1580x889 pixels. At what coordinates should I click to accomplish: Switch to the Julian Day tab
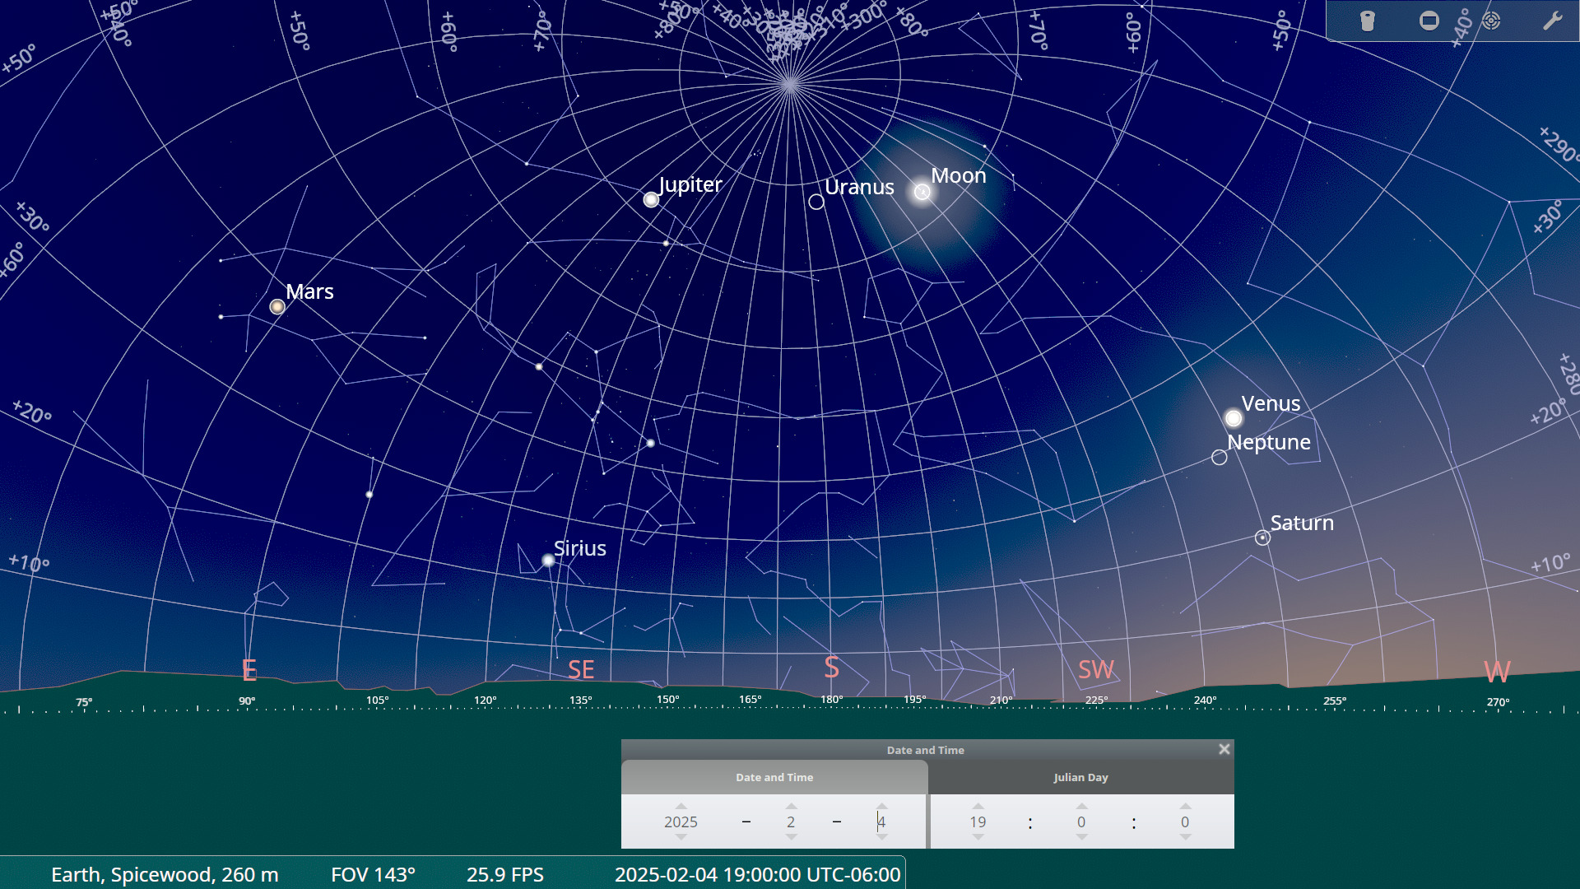click(1080, 777)
